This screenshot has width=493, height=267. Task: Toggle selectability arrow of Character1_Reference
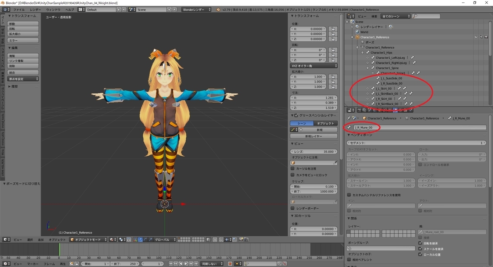[481, 37]
